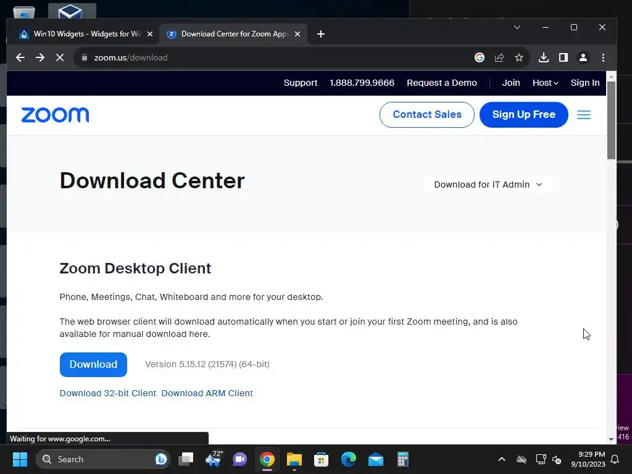Open the Mail app on the taskbar
This screenshot has height=474, width=632.
pyautogui.click(x=376, y=459)
